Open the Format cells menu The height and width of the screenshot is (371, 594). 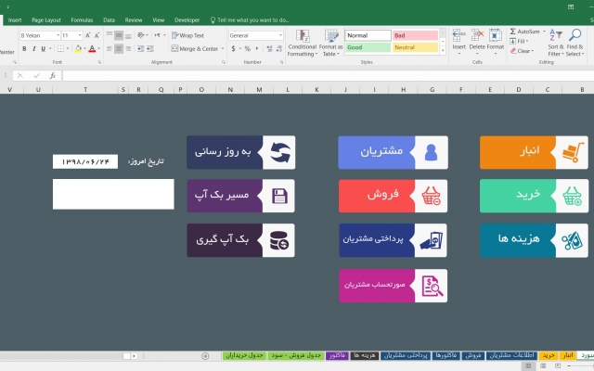click(x=495, y=43)
